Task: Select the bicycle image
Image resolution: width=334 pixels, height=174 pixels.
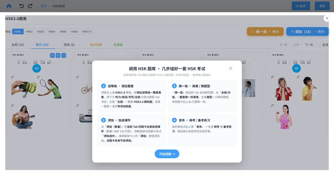Action: pyautogui.click(x=87, y=89)
